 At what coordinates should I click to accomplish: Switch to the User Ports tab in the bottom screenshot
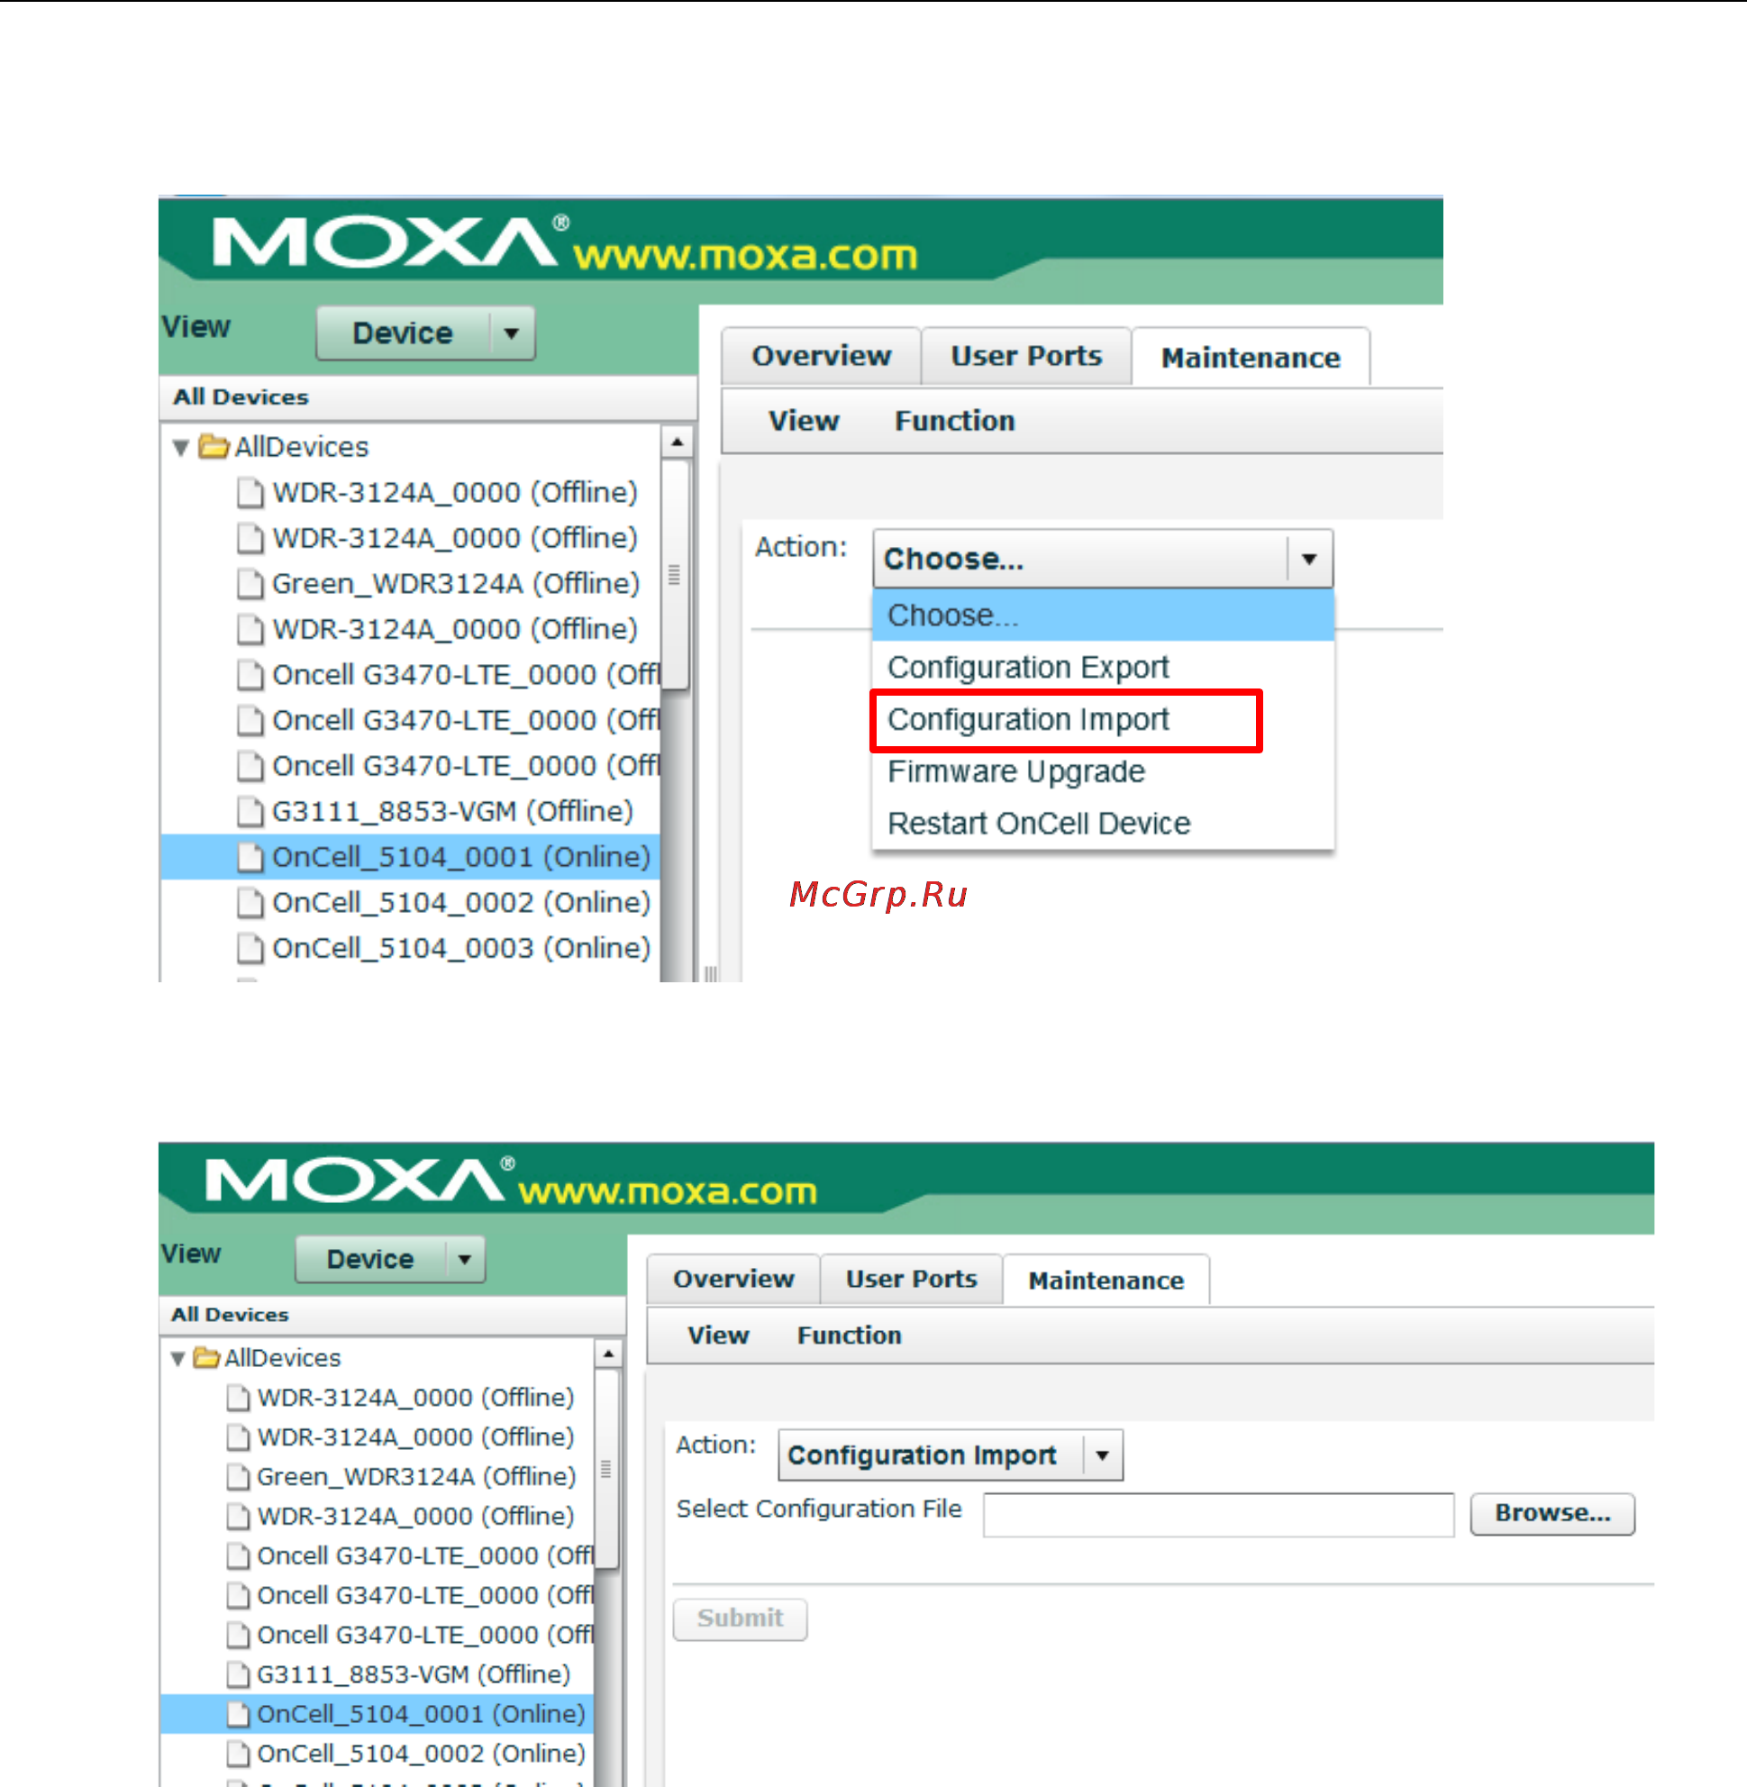click(911, 1279)
